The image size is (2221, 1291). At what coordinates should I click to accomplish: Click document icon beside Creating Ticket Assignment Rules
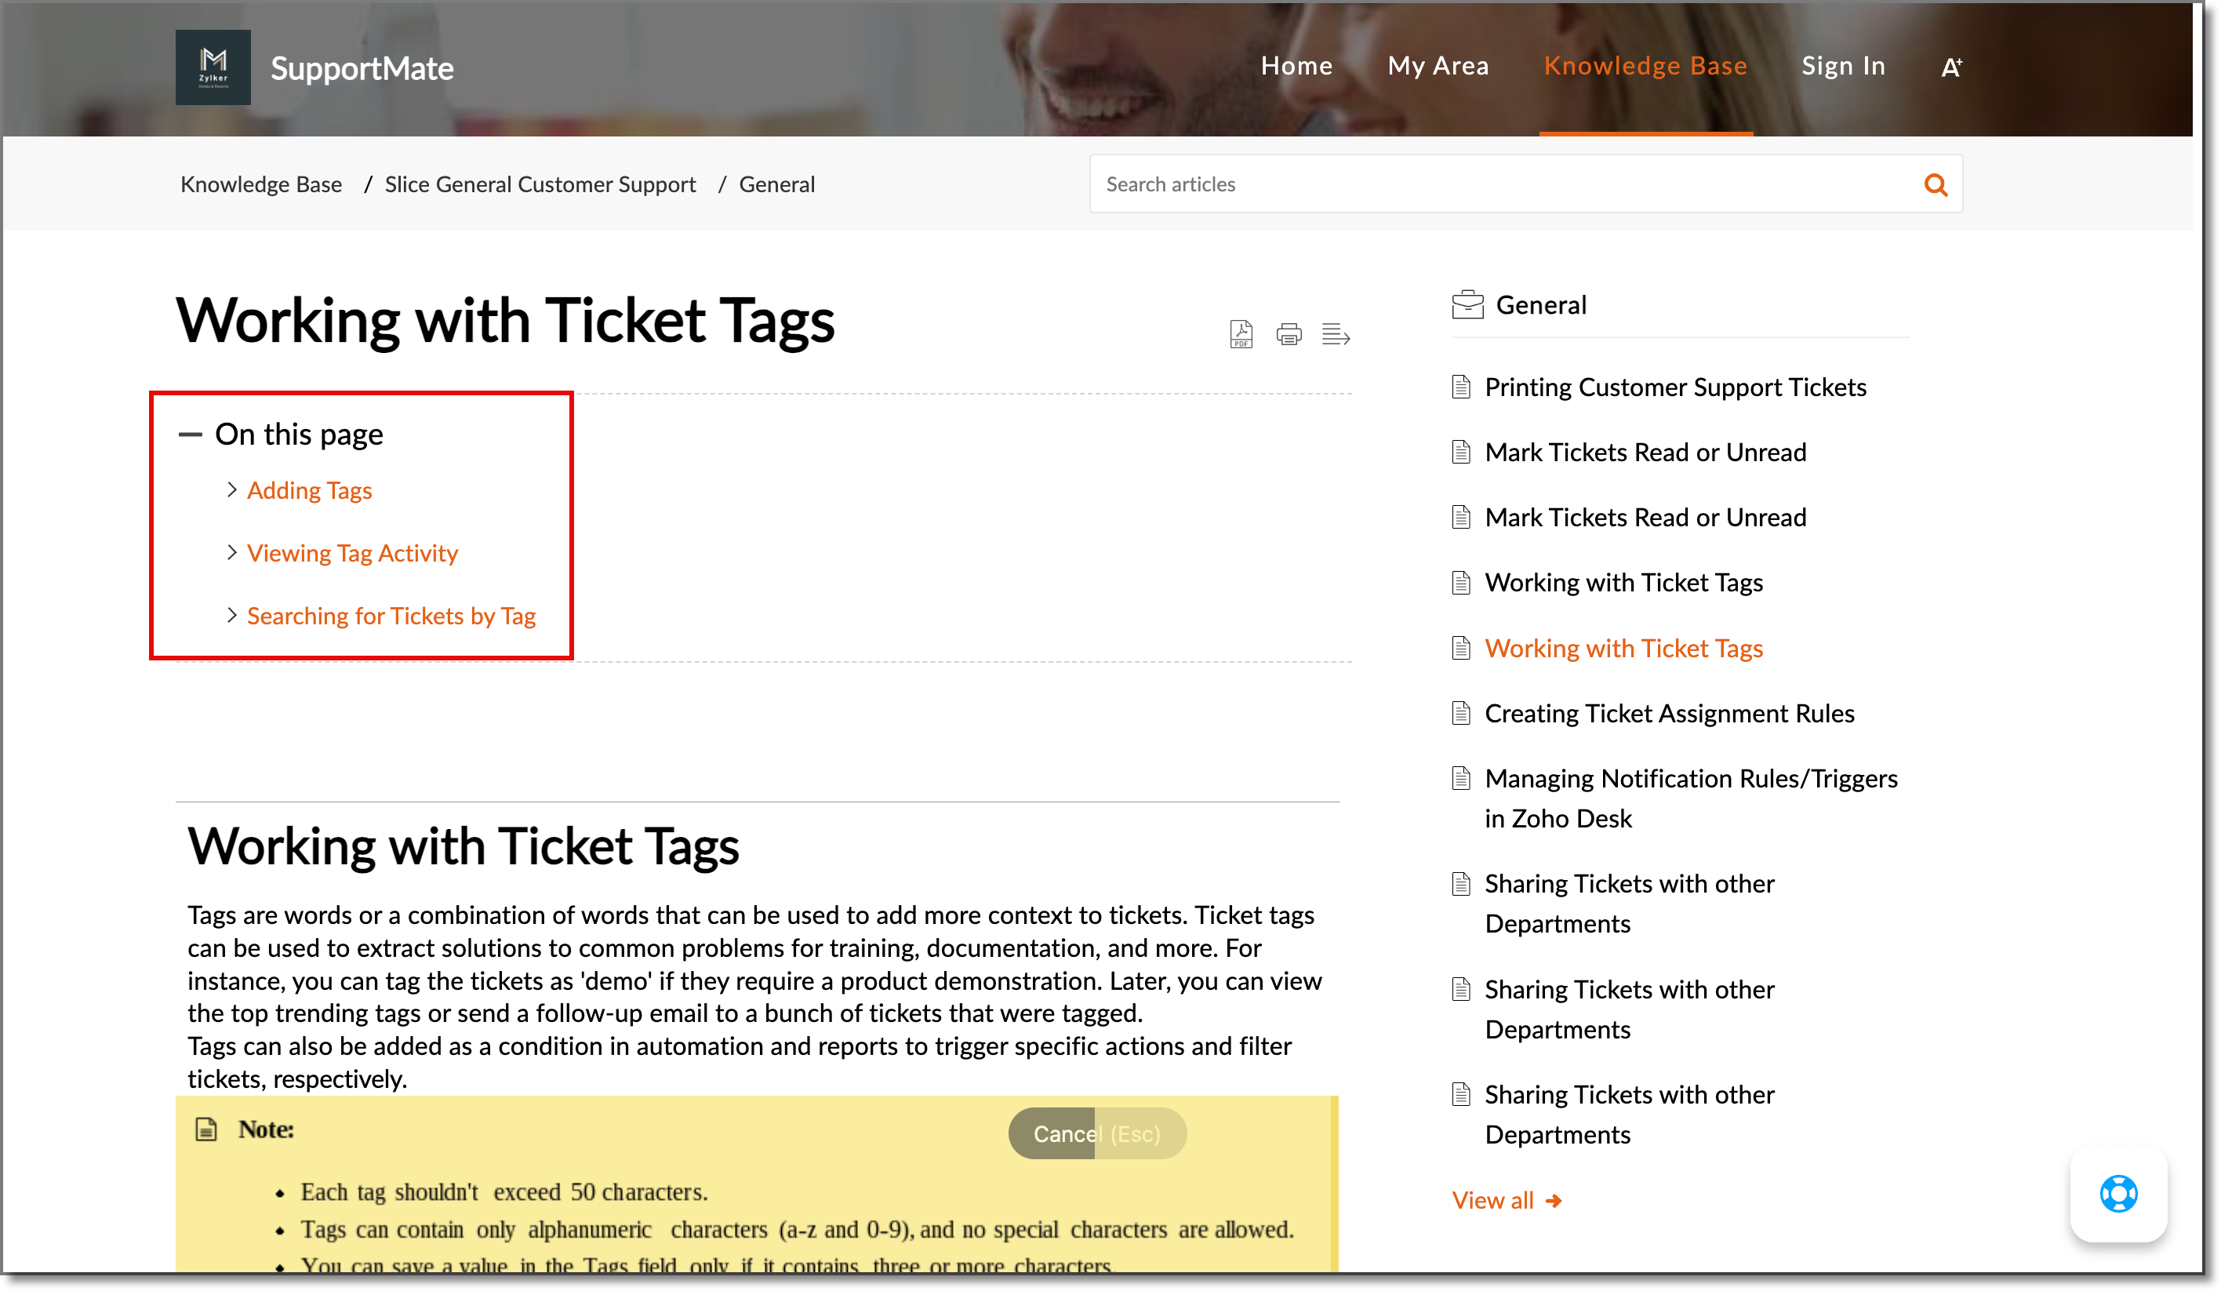(1460, 713)
